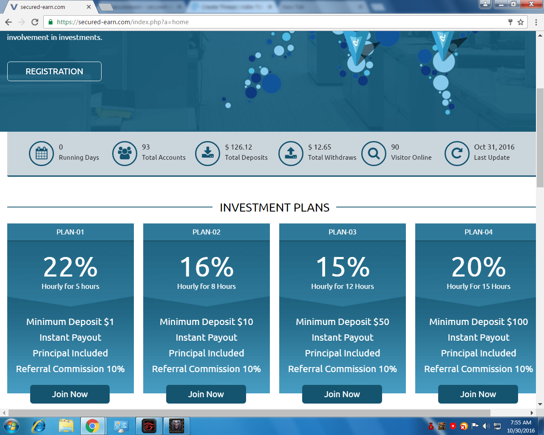The width and height of the screenshot is (544, 435).
Task: Click the horizontal scrollbar right arrow
Action: [x=532, y=413]
